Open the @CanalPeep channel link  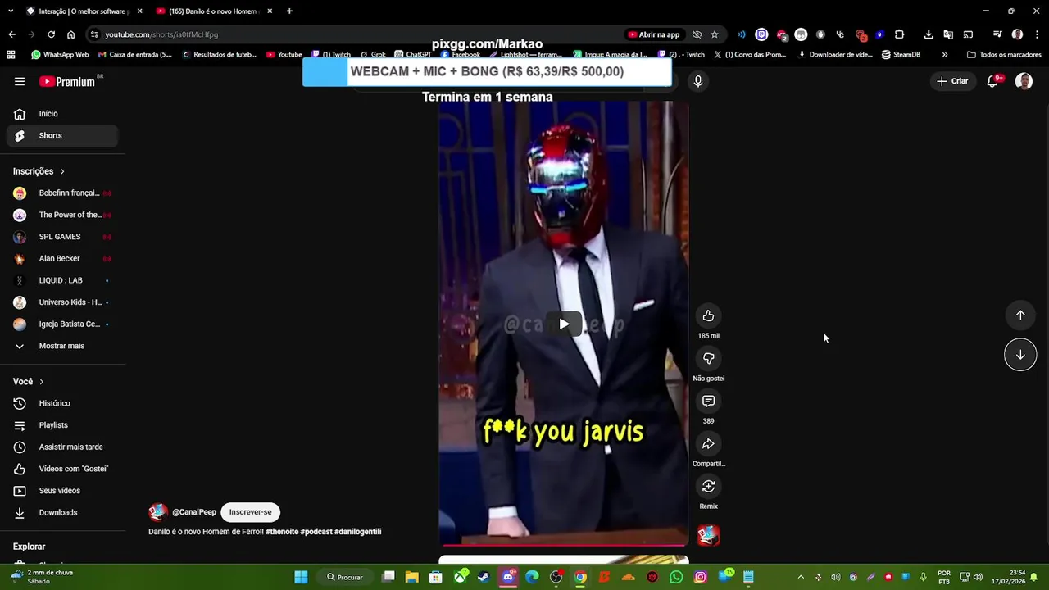194,512
